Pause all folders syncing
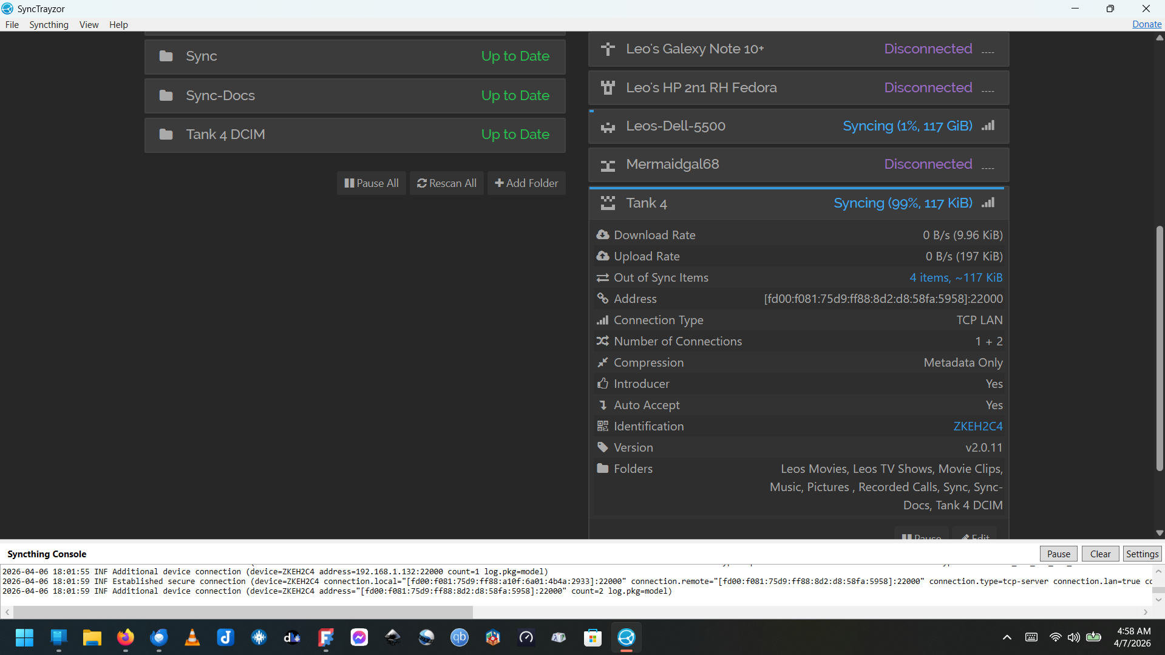The height and width of the screenshot is (655, 1165). [x=372, y=183]
